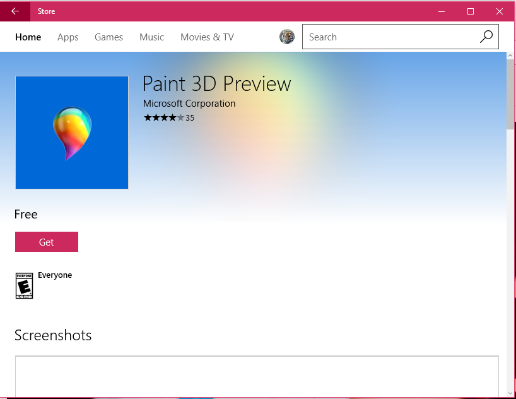Switch to the Games section
This screenshot has height=399, width=516.
[108, 37]
